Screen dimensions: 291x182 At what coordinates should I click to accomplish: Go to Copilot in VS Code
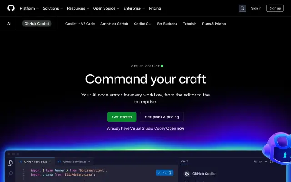80,24
